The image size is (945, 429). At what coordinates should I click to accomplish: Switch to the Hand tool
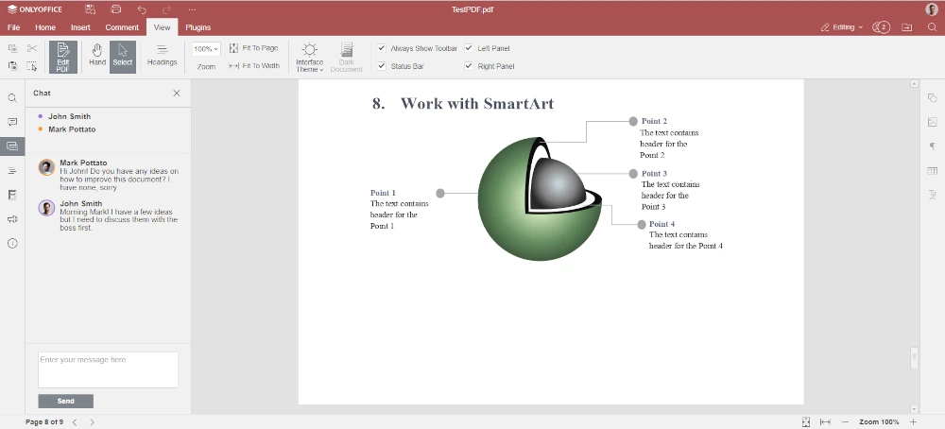97,55
